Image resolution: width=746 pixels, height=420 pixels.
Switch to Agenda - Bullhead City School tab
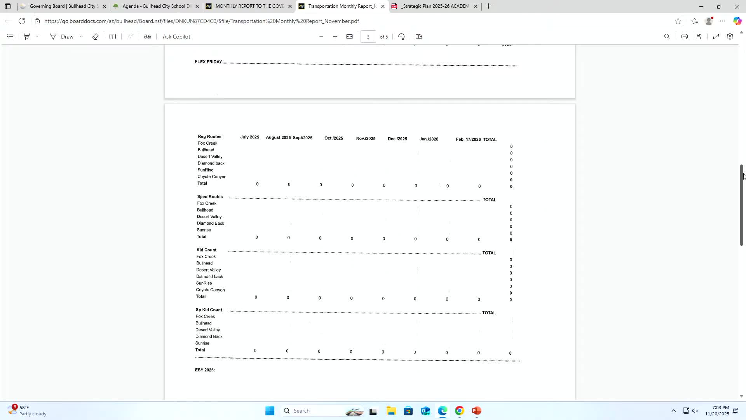tap(155, 6)
